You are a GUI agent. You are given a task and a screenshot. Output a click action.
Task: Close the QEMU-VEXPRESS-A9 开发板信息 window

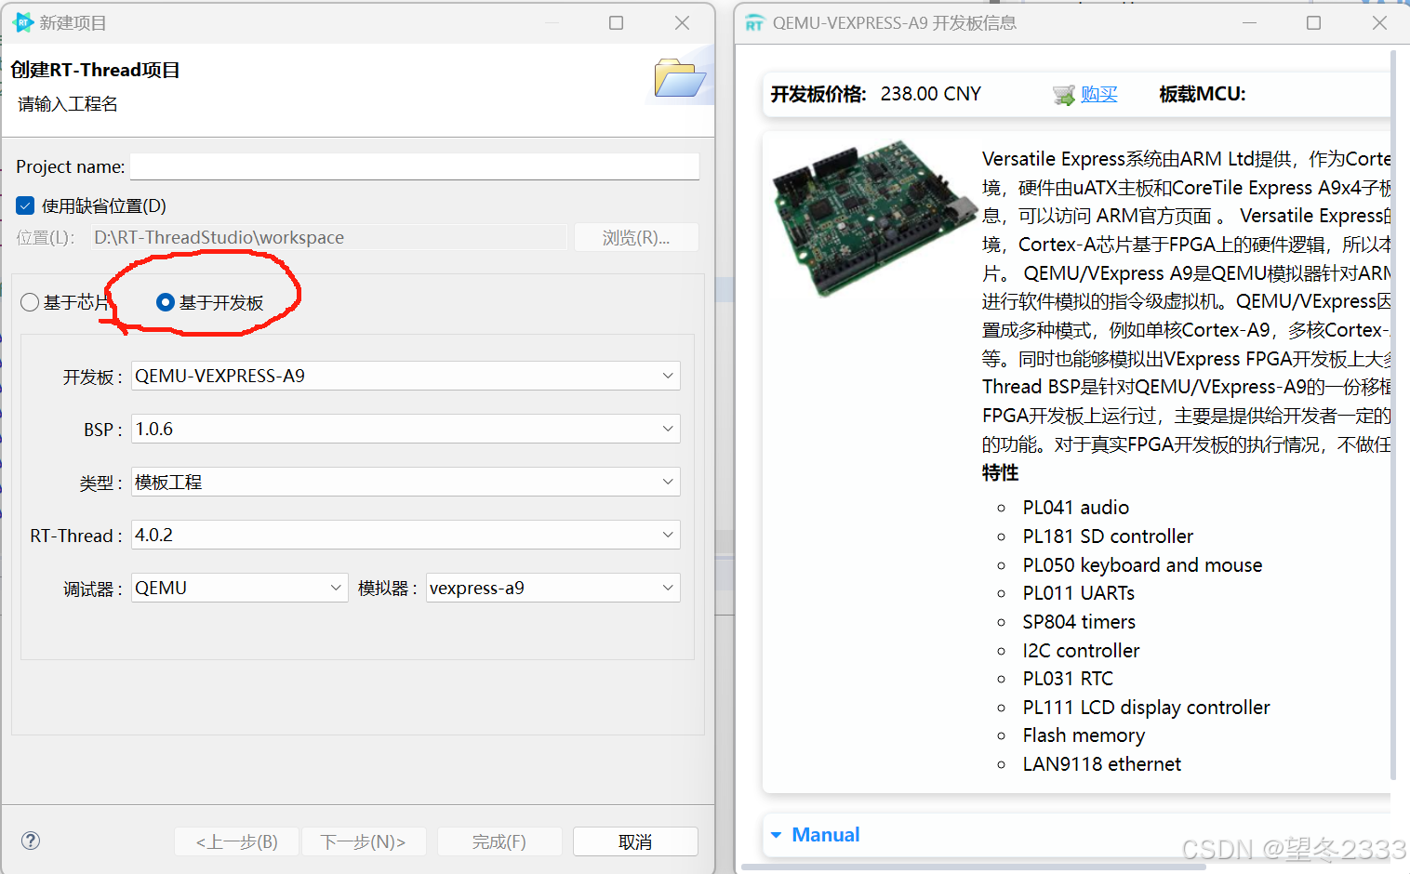[1380, 22]
